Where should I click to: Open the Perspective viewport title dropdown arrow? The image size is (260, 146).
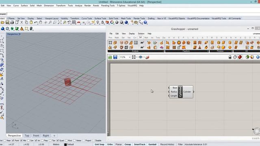20,34
